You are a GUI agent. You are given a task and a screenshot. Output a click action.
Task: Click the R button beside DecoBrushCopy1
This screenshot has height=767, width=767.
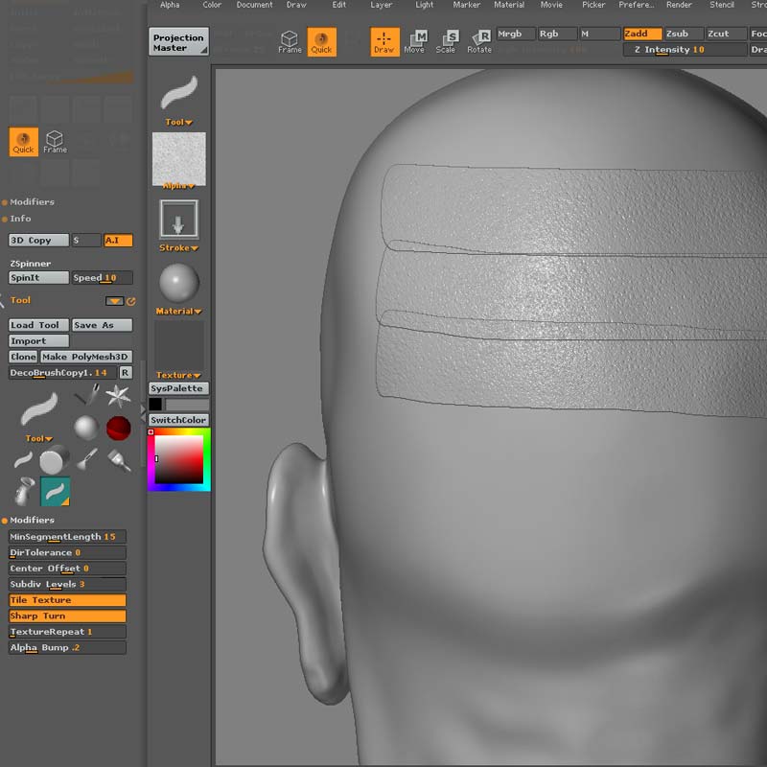[x=126, y=373]
